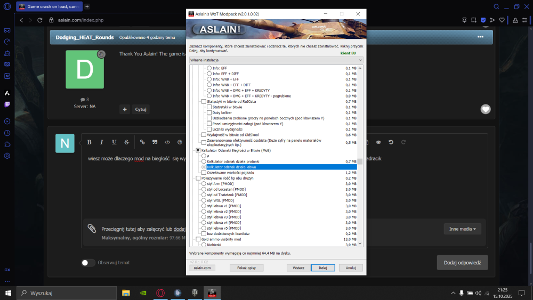Screen dimensions: 533x300
Task: Open a new browser tab with plus
Action: (87, 6)
